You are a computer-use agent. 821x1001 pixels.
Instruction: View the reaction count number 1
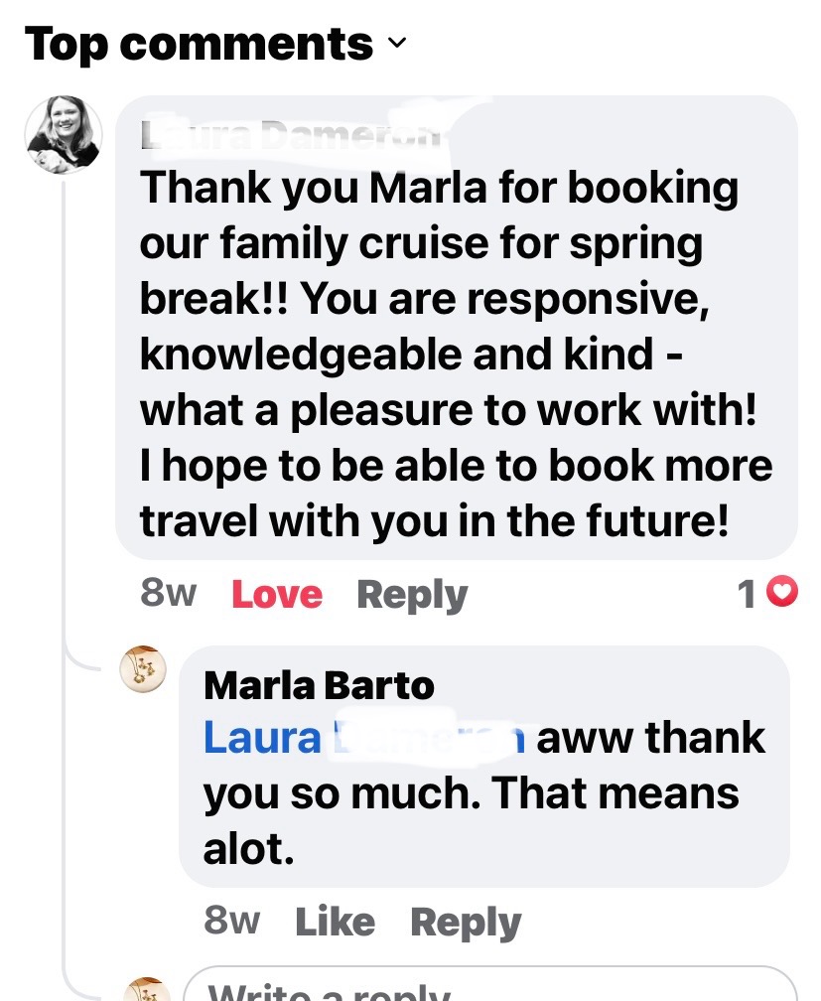point(747,595)
